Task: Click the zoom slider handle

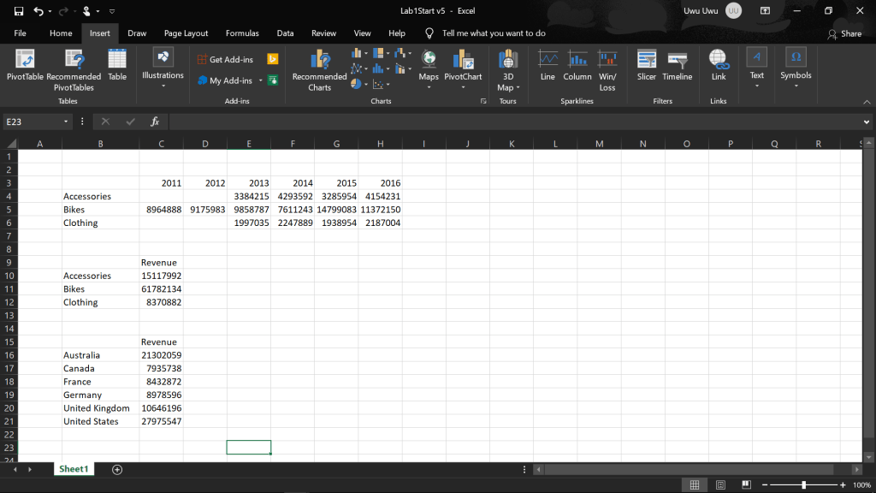Action: click(x=803, y=485)
